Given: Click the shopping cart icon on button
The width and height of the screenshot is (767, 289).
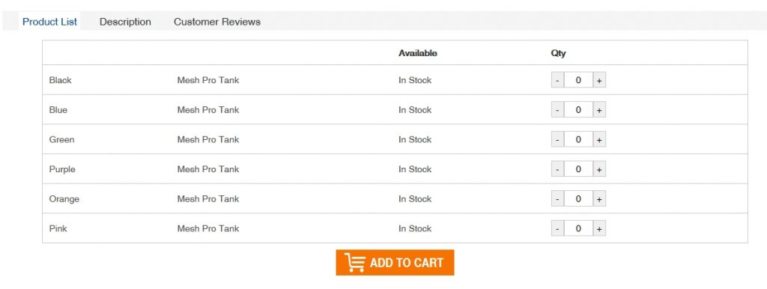Looking at the screenshot, I should pyautogui.click(x=354, y=263).
